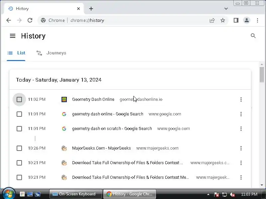
Task: Open the History hamburger main menu
Action: [x=13, y=36]
